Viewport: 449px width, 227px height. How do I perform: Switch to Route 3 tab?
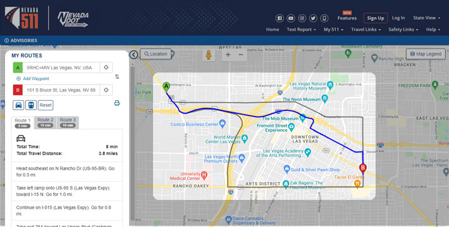pos(68,122)
